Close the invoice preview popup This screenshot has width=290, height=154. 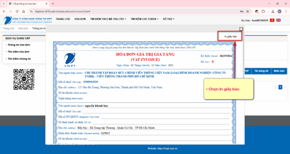(x=241, y=29)
